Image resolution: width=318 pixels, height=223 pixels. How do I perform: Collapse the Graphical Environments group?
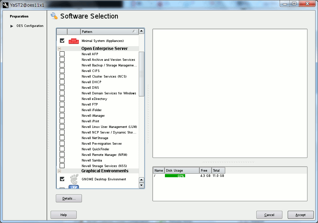coord(59,171)
